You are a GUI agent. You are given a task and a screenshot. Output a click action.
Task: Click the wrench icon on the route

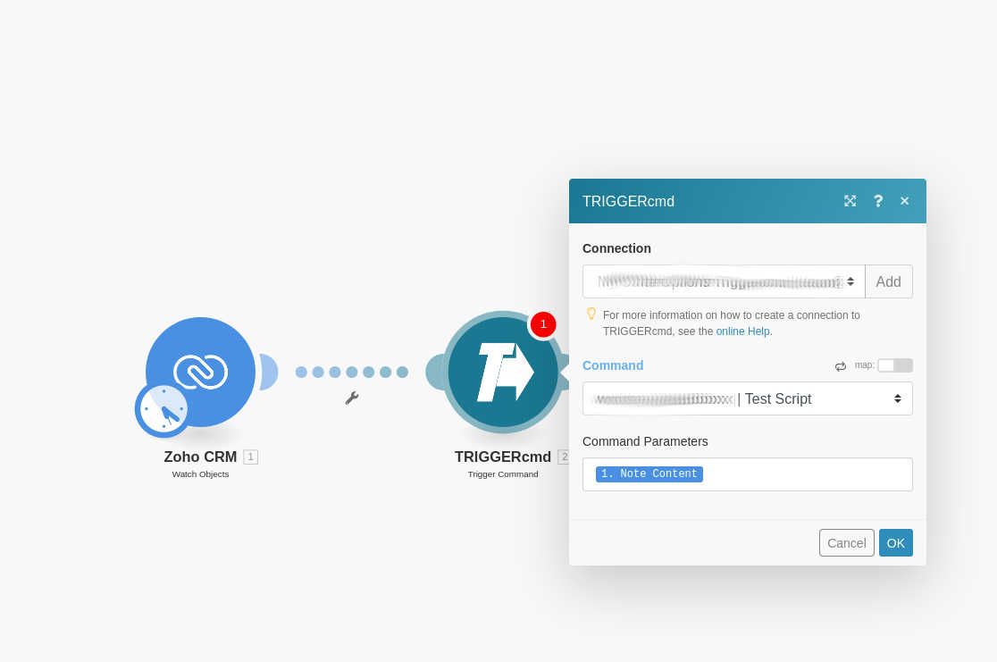pos(352,398)
